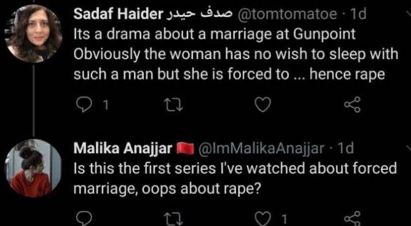Open Malika Anajjar's profile picture
This screenshot has width=411, height=226.
33,168
